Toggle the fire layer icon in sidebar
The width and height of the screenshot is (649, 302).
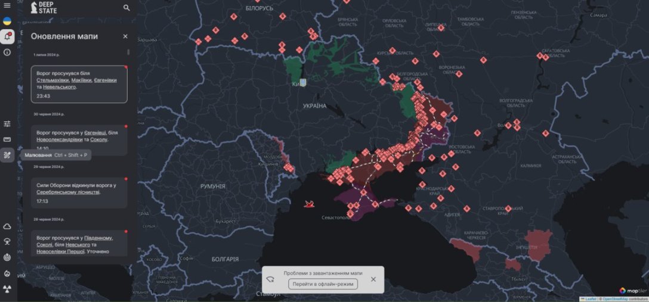(x=7, y=273)
